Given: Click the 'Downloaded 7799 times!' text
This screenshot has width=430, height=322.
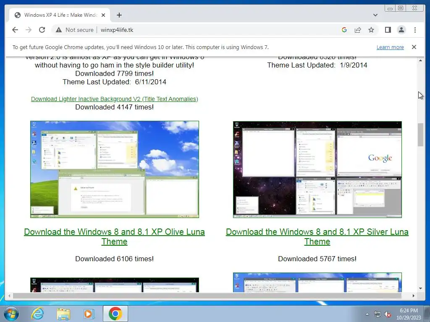Looking at the screenshot, I should click(114, 73).
